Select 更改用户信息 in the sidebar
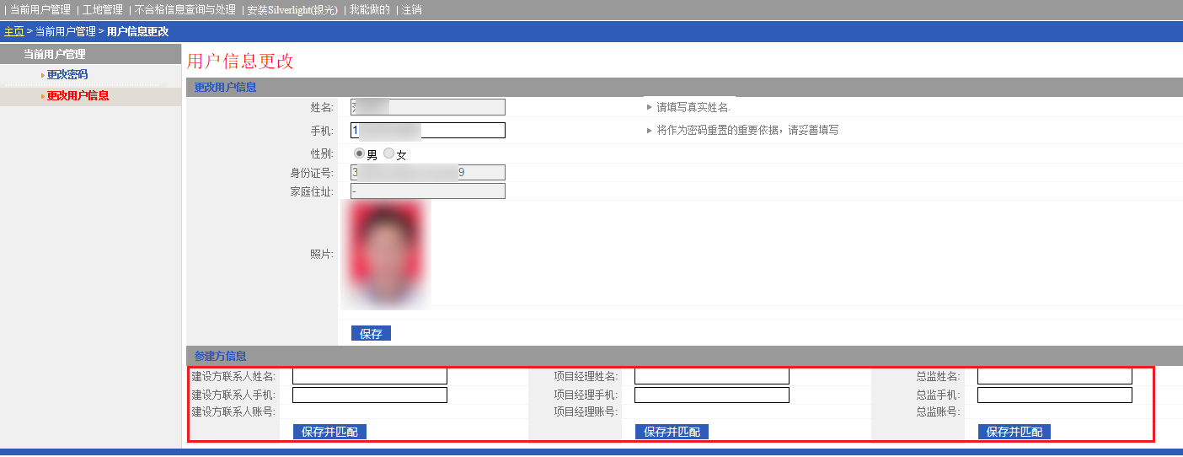Screen dimensions: 1183x457 (78, 96)
